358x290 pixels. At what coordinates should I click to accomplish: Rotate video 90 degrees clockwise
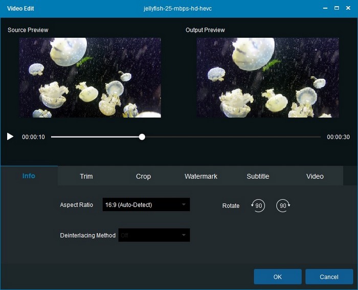click(283, 206)
